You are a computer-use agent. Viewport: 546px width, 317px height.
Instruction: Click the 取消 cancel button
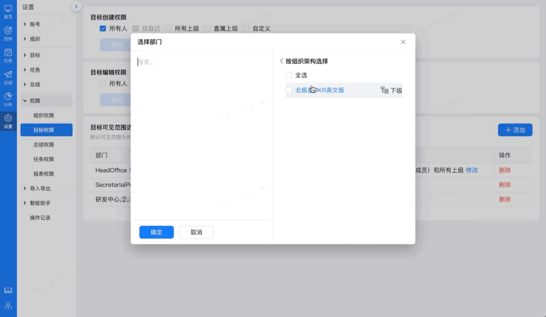point(196,232)
